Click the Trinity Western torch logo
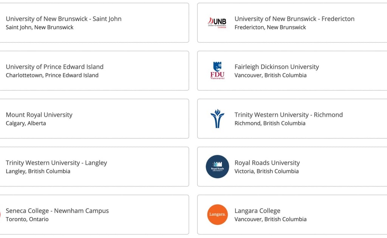The image size is (387, 238). tap(217, 119)
